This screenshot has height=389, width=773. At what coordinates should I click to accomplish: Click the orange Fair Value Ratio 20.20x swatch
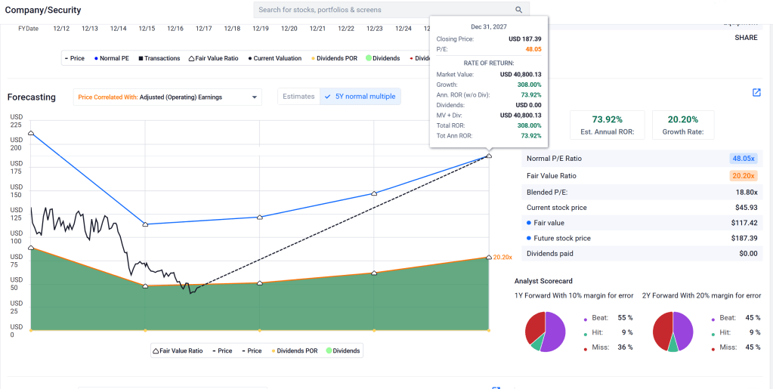tap(743, 176)
